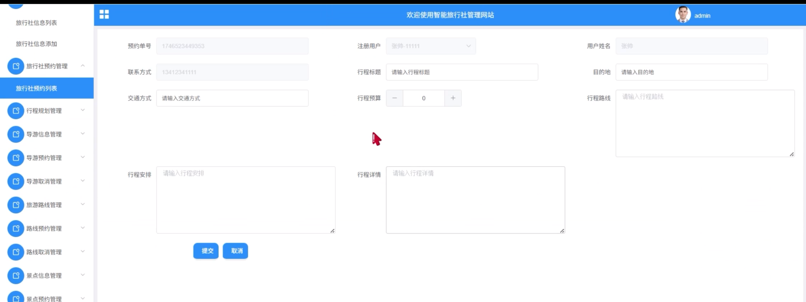Collapse the 旅行社预约管理 menu chevron
This screenshot has width=806, height=302.
pyautogui.click(x=83, y=66)
